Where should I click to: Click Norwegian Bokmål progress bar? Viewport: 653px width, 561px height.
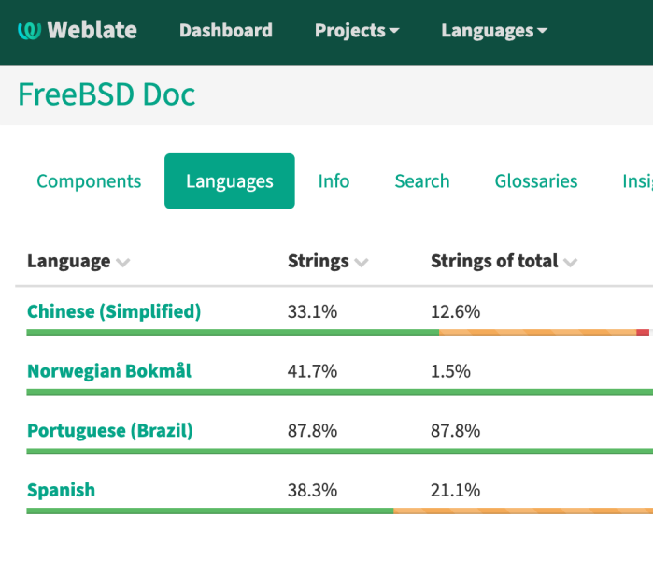[x=339, y=392]
